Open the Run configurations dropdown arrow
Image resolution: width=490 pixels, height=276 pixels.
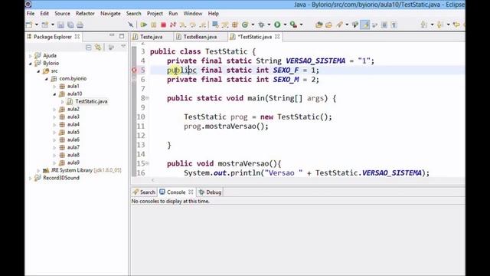(x=285, y=25)
